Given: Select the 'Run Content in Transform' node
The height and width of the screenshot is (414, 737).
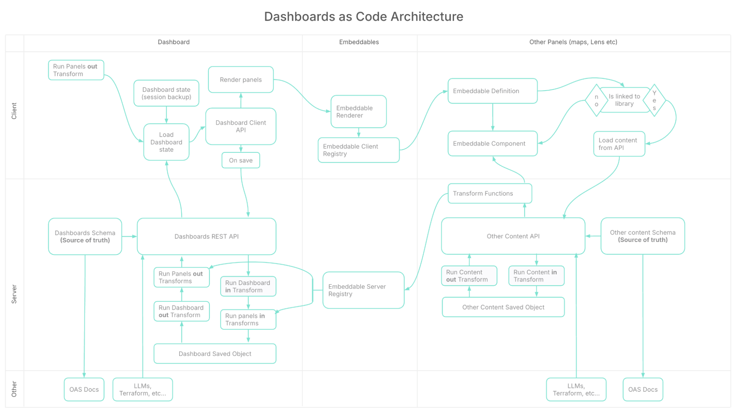Looking at the screenshot, I should coord(536,276).
